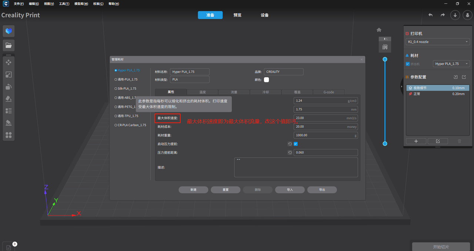474x251 pixels.
Task: Click the 导入 button
Action: point(290,190)
